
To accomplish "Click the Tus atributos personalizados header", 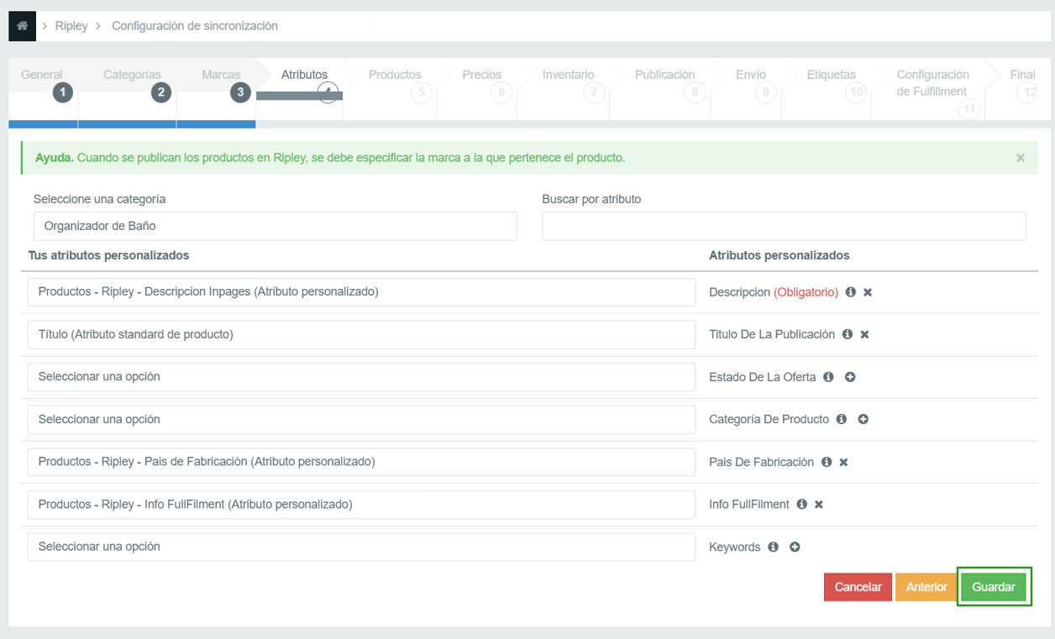I will point(108,255).
